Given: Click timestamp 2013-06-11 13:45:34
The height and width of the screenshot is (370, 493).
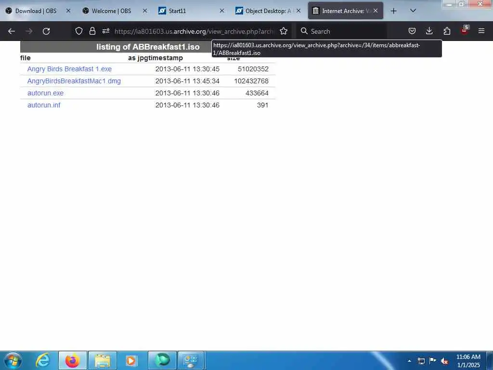Looking at the screenshot, I should [x=187, y=81].
